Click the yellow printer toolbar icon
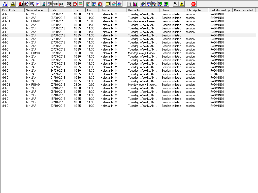 click(x=13, y=4)
